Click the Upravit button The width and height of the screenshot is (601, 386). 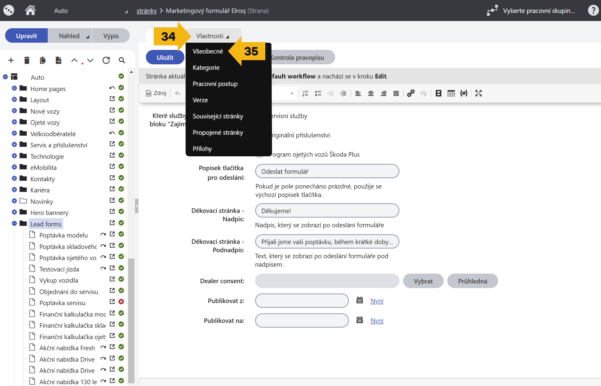26,36
